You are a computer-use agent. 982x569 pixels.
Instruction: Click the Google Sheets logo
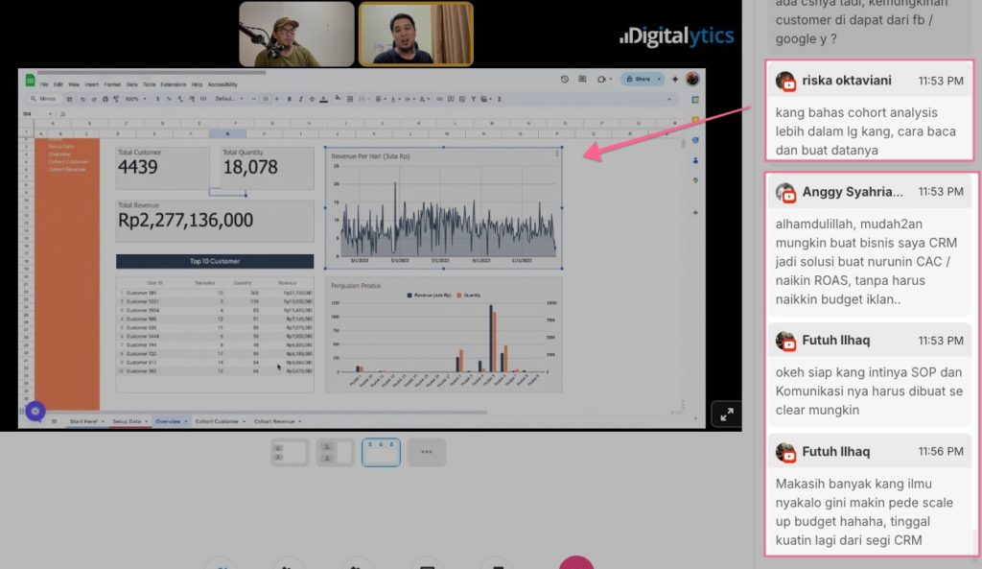pos(30,81)
